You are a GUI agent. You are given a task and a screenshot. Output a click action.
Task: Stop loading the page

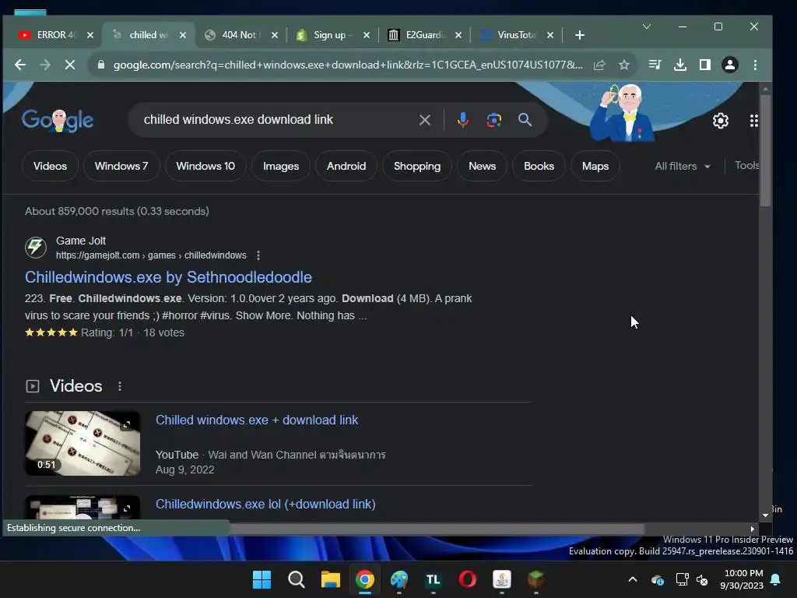[x=70, y=65]
